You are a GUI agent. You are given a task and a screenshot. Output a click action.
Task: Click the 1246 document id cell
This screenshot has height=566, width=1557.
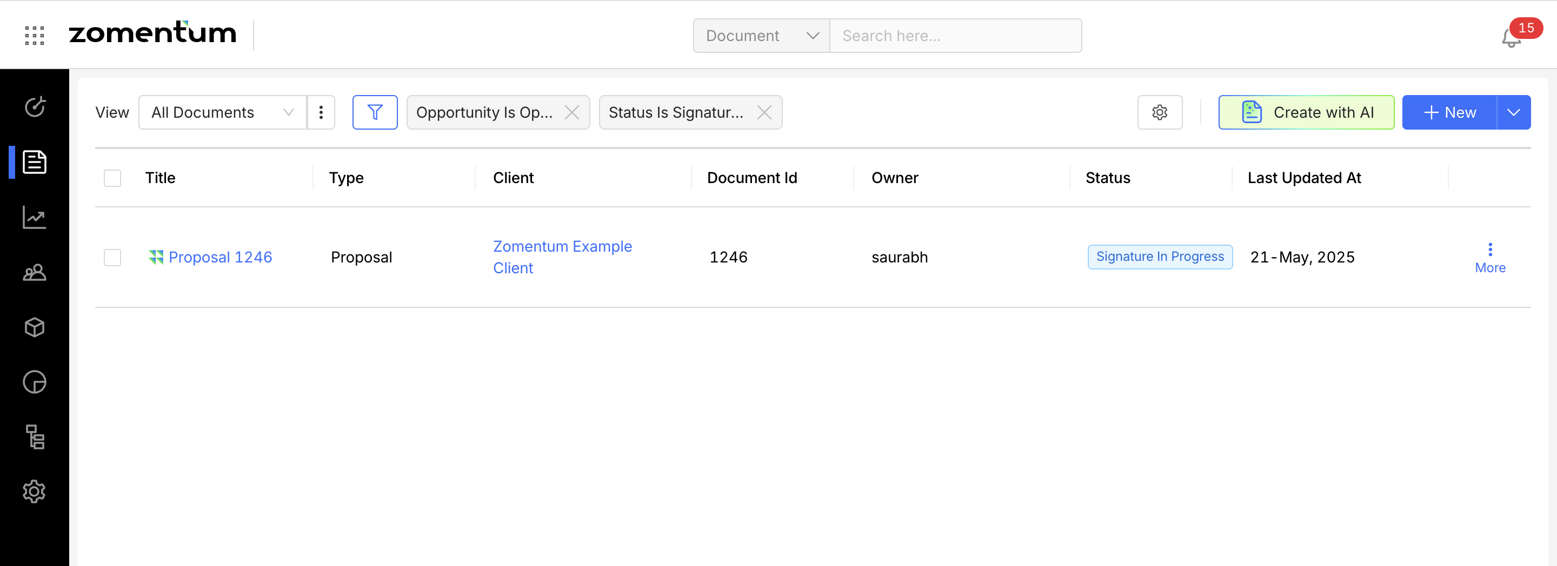click(728, 257)
